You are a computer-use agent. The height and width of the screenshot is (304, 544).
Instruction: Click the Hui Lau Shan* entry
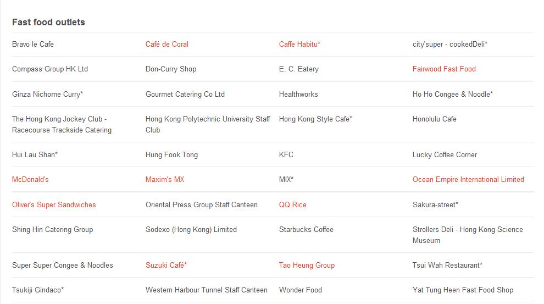[35, 155]
